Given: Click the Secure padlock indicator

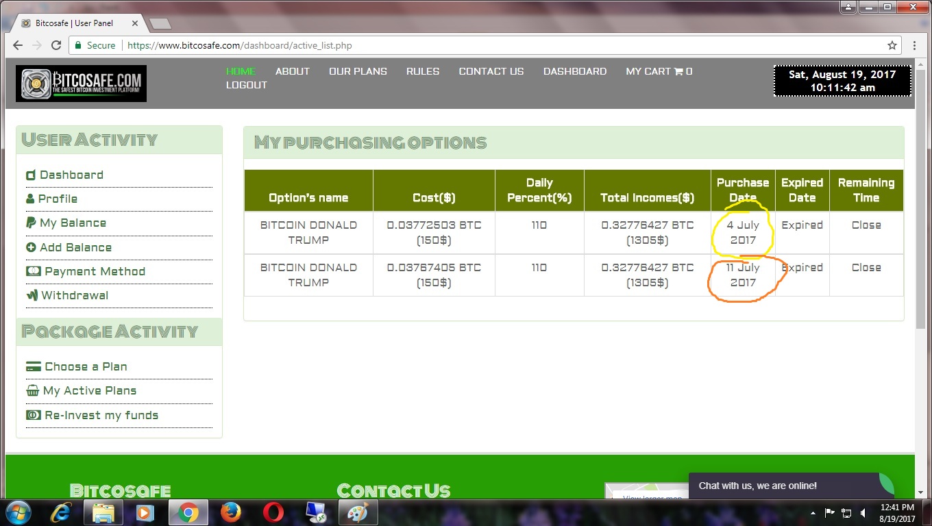Looking at the screenshot, I should [95, 45].
